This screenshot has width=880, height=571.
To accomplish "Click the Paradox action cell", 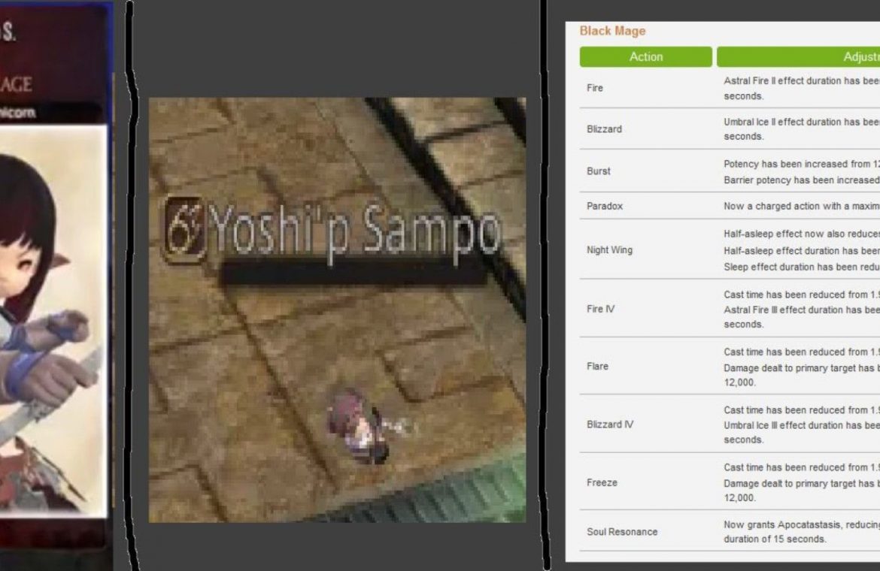I will coord(605,206).
